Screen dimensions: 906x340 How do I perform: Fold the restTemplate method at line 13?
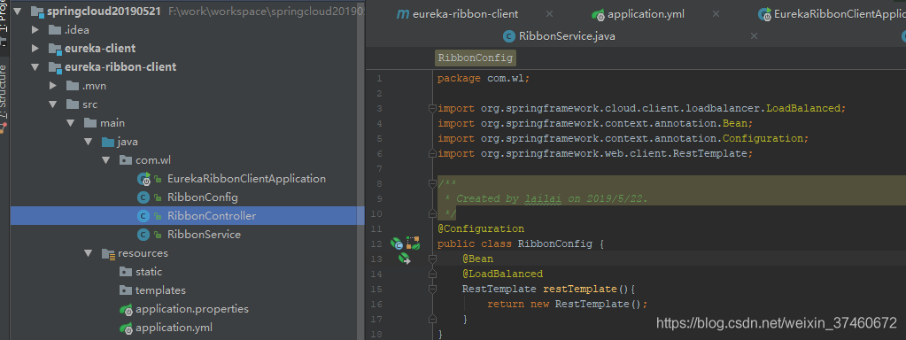click(431, 259)
